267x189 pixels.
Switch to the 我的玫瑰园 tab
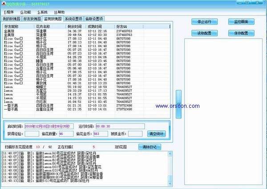tap(12, 19)
